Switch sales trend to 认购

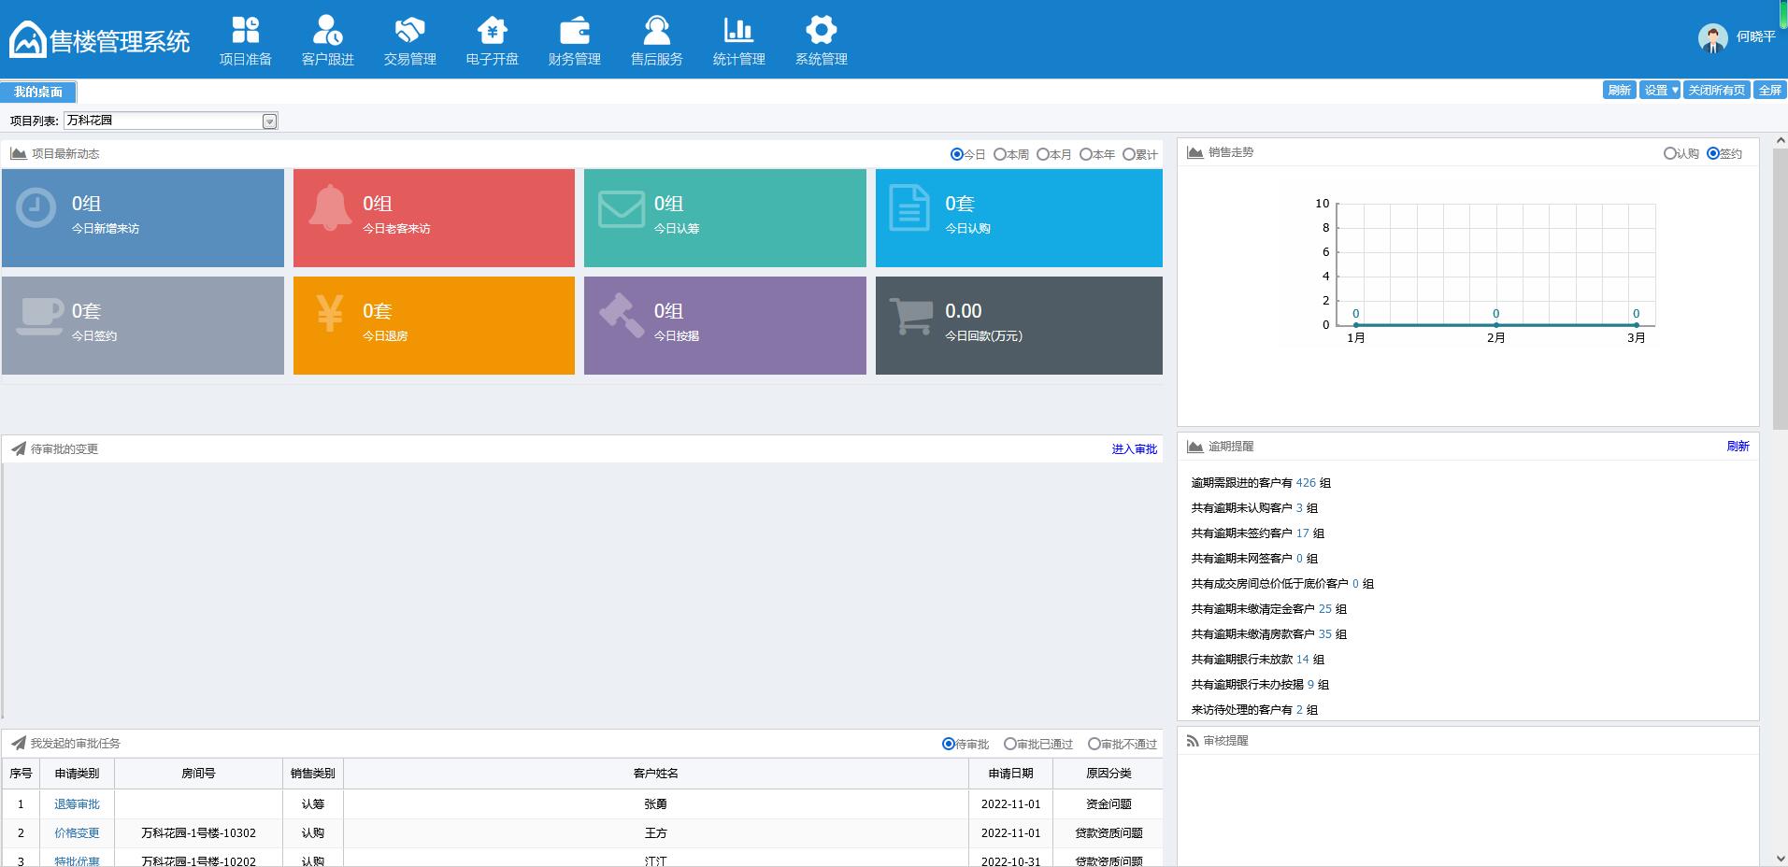click(1669, 153)
